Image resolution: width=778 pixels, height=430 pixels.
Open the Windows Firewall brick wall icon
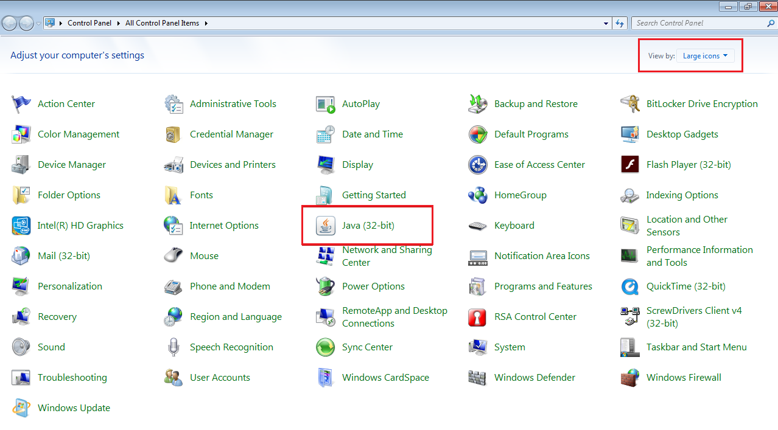click(630, 378)
